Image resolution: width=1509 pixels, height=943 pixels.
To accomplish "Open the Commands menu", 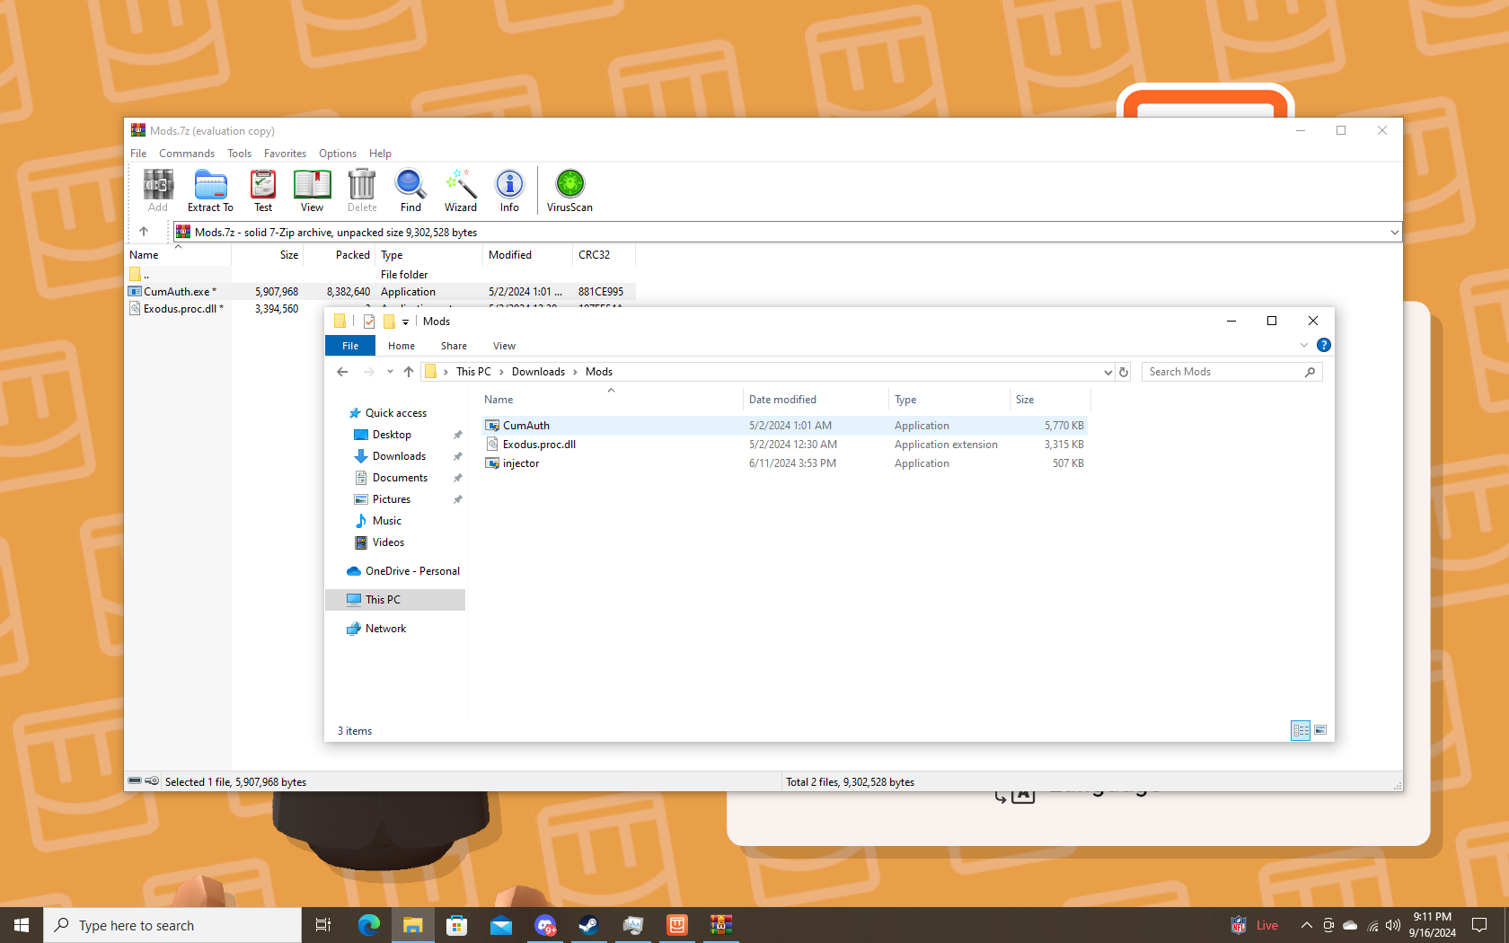I will tap(187, 154).
